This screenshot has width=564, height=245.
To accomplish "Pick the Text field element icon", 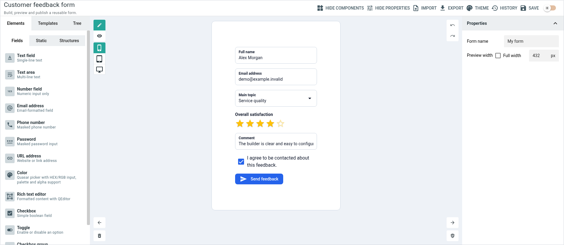I will (x=10, y=58).
